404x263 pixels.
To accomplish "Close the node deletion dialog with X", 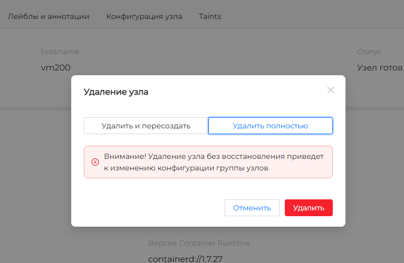I will coord(331,90).
